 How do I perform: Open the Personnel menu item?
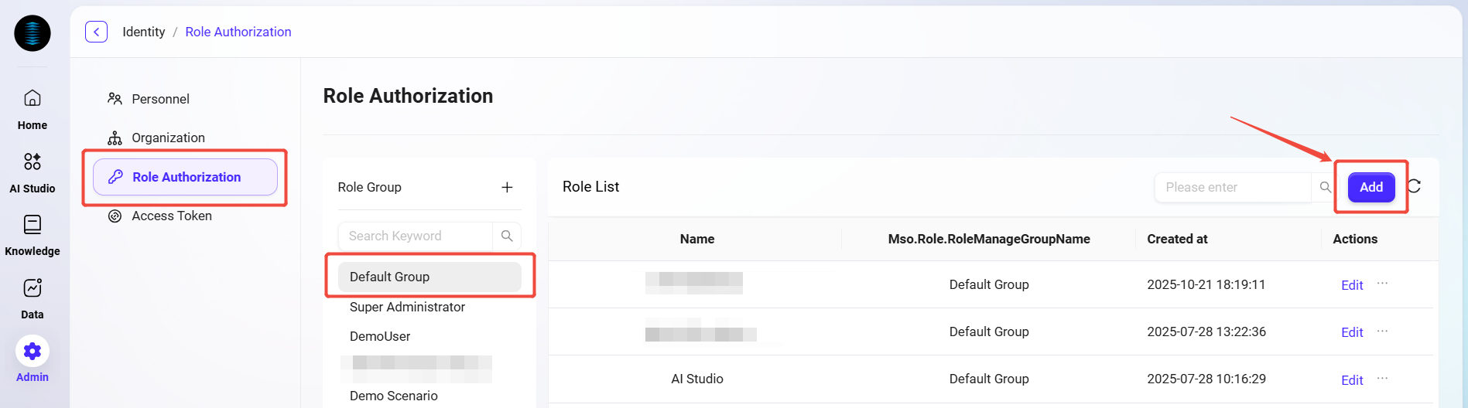160,99
